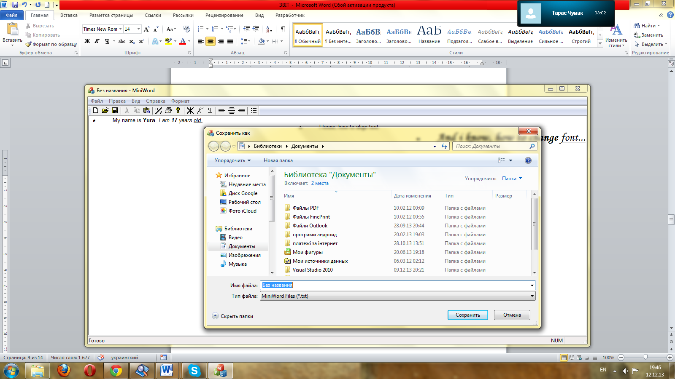The image size is (675, 379).
Task: Toggle bold Ж in MiniWord toolbar
Action: [x=190, y=110]
